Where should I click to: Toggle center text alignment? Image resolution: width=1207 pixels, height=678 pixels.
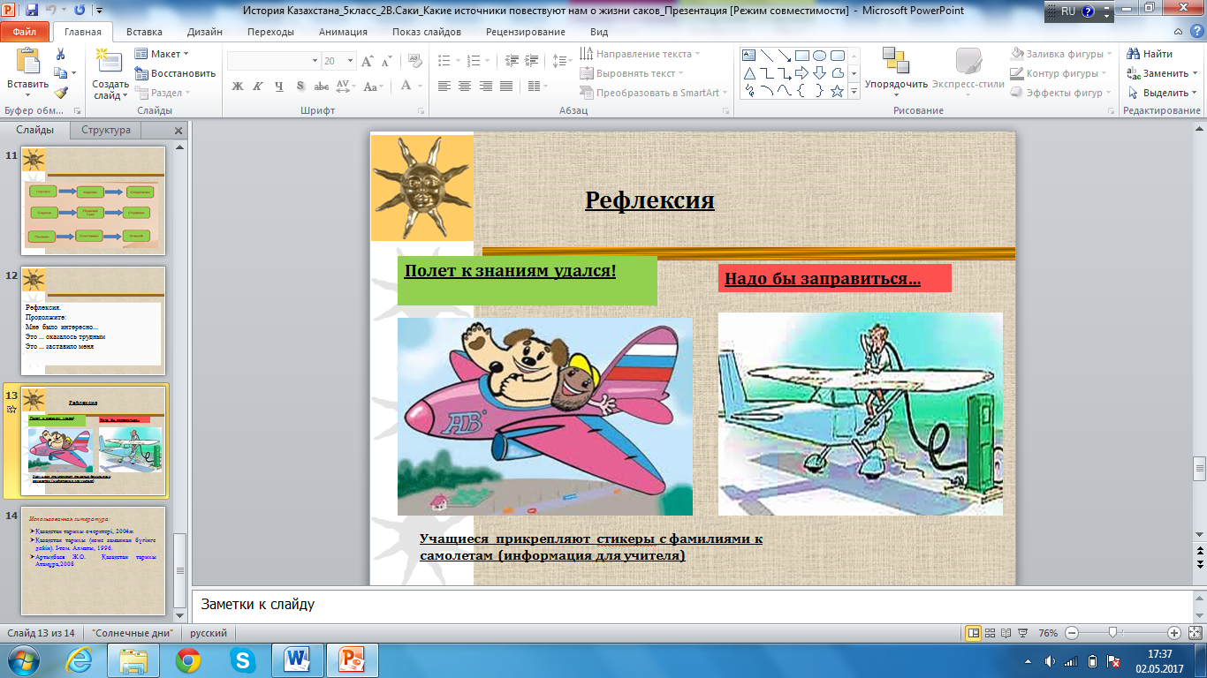tap(465, 87)
